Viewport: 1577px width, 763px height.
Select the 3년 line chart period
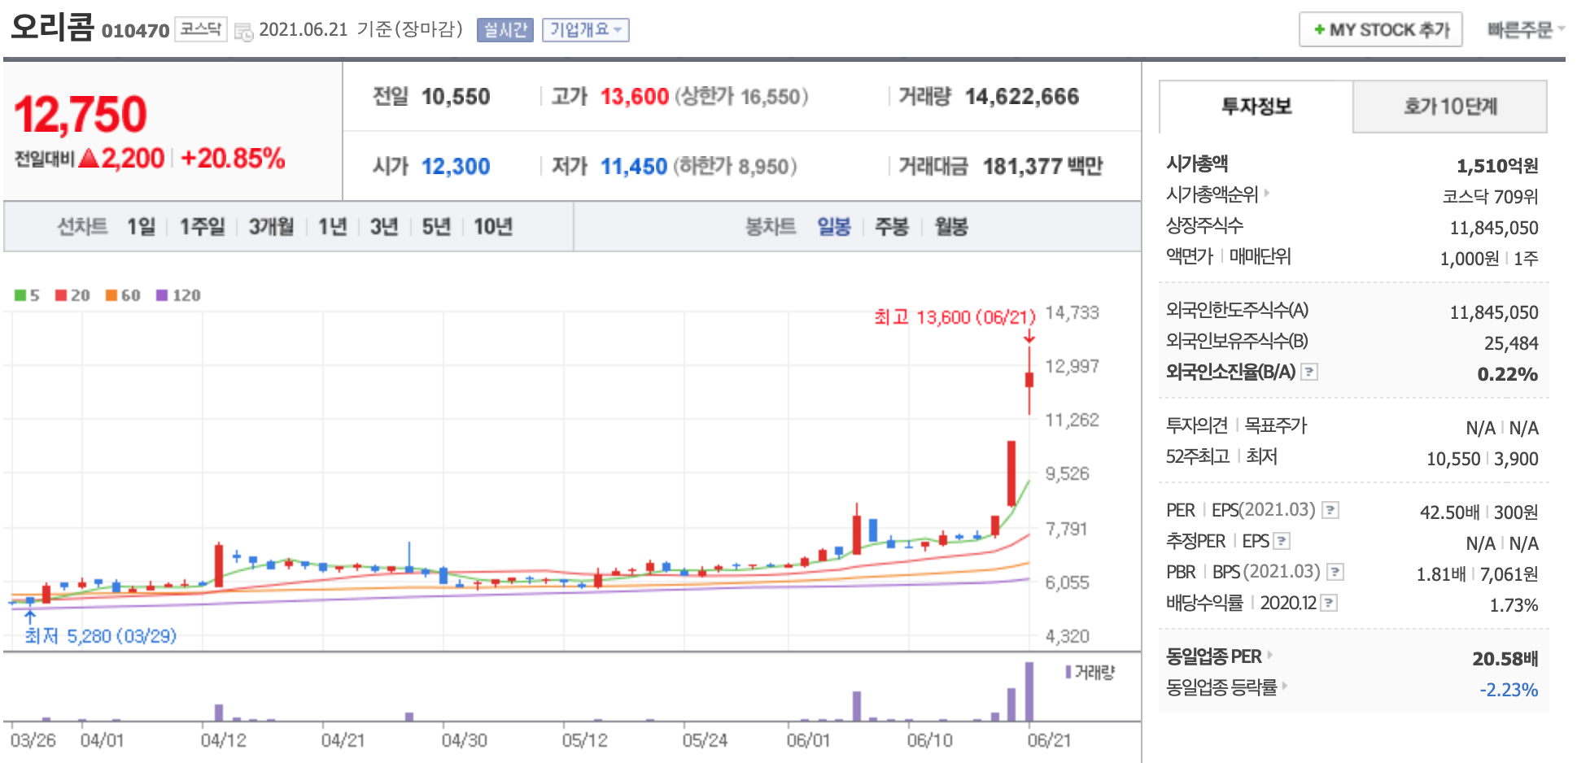click(x=384, y=226)
